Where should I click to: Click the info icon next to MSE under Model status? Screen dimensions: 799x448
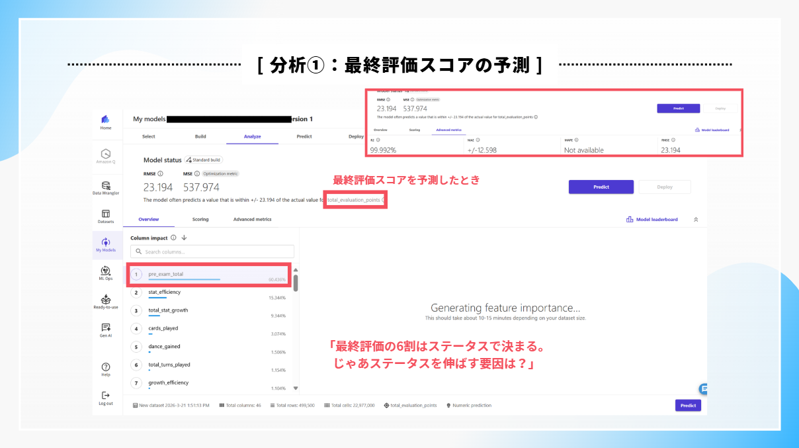(198, 173)
